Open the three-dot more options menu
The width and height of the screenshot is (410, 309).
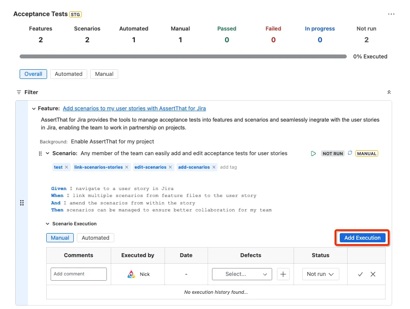tap(391, 14)
